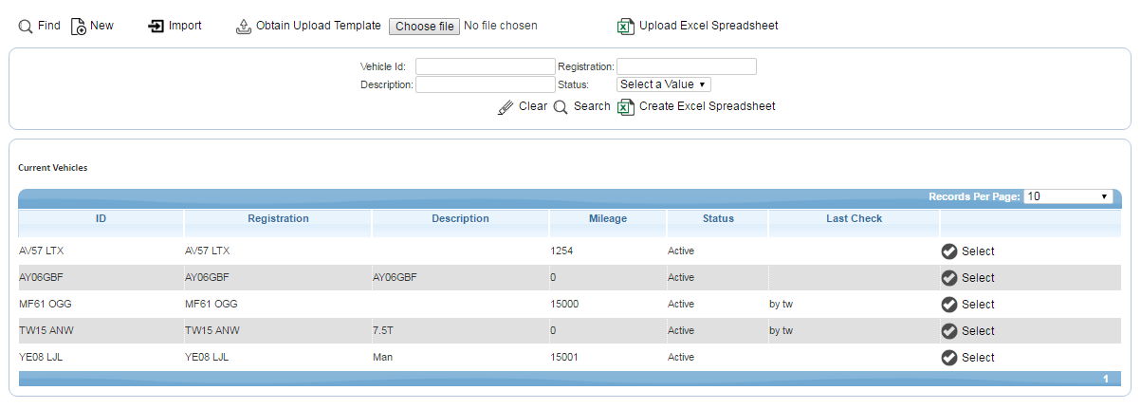The height and width of the screenshot is (409, 1141).
Task: Click ID cell 'YE08 LJL'
Action: click(x=41, y=358)
